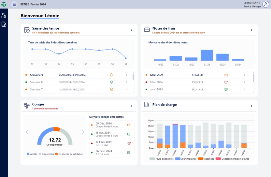271x177 pixels.
Task: Click the BETIBE app logo
Action: [4, 4]
